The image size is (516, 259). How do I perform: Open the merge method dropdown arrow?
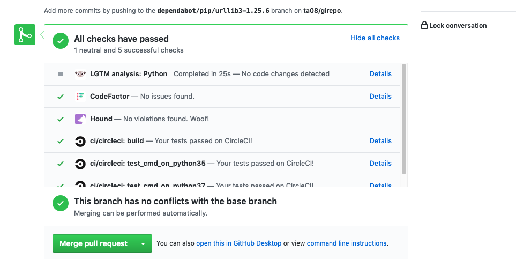pyautogui.click(x=143, y=243)
